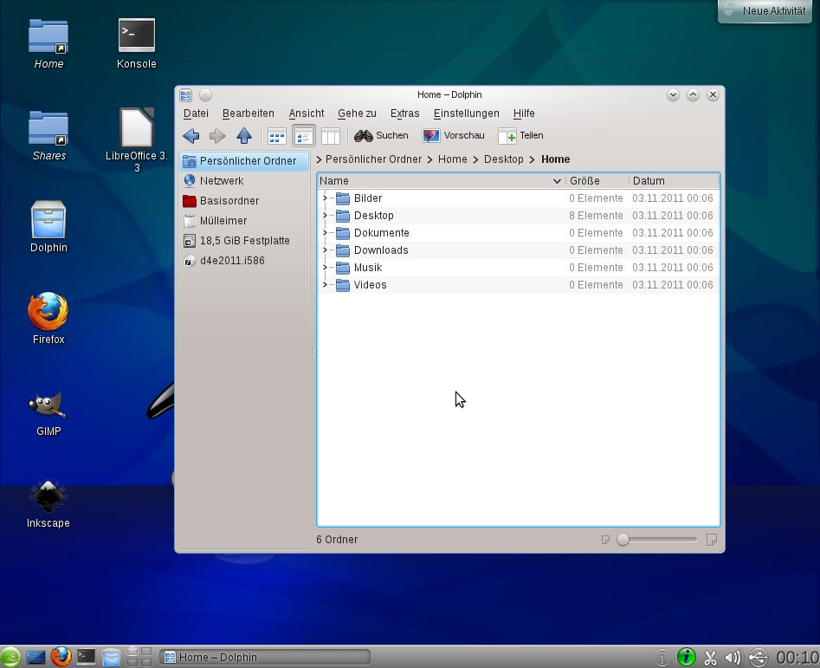Image resolution: width=820 pixels, height=668 pixels.
Task: Launch GIMP from the desktop icon
Action: (48, 412)
